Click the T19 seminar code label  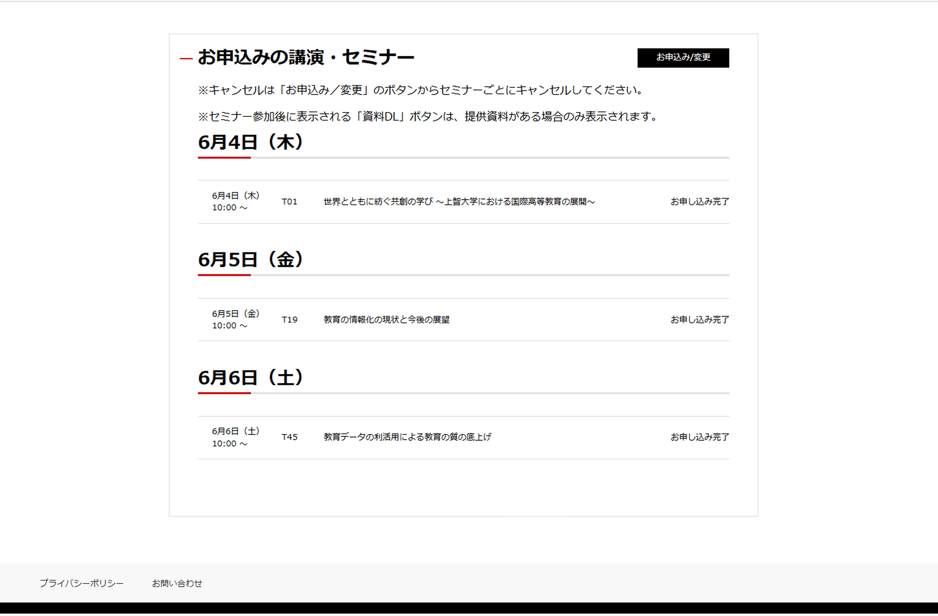(x=289, y=320)
